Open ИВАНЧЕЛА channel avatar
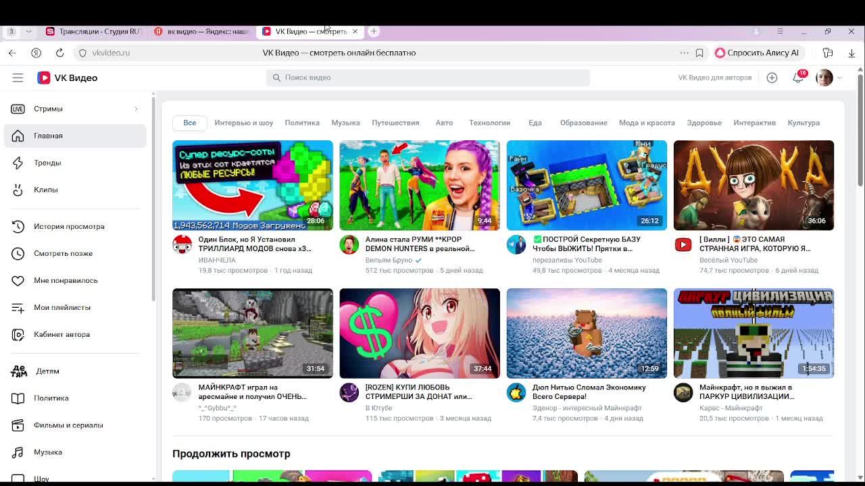 (x=182, y=244)
